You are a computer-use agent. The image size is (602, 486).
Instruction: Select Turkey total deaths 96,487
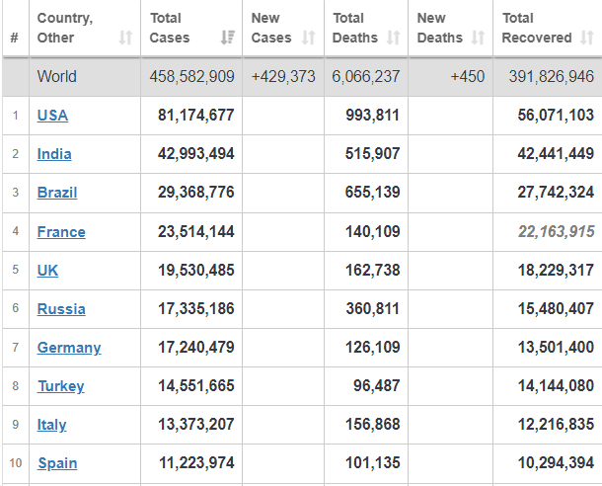377,385
